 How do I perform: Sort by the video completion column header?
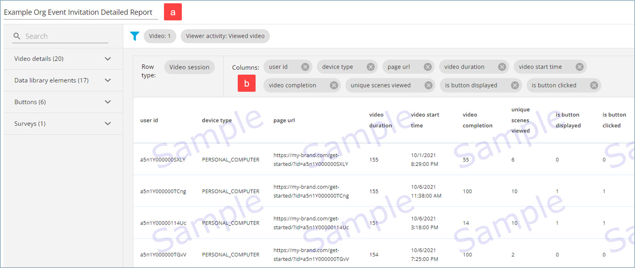pyautogui.click(x=478, y=120)
